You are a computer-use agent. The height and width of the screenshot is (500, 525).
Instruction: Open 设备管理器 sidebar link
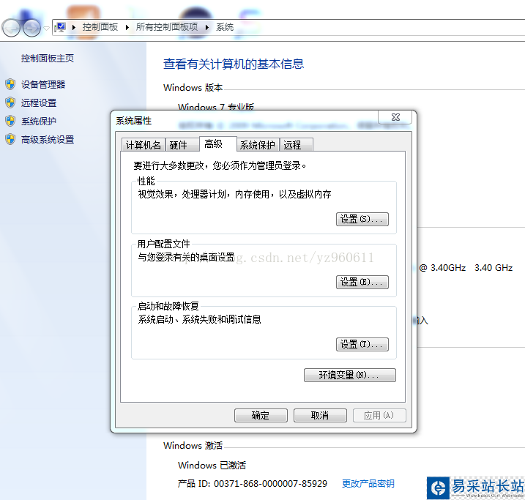point(43,85)
